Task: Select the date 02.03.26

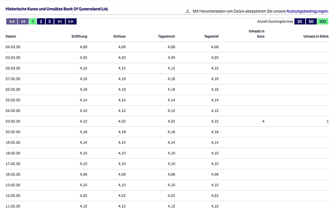Action: point(13,68)
